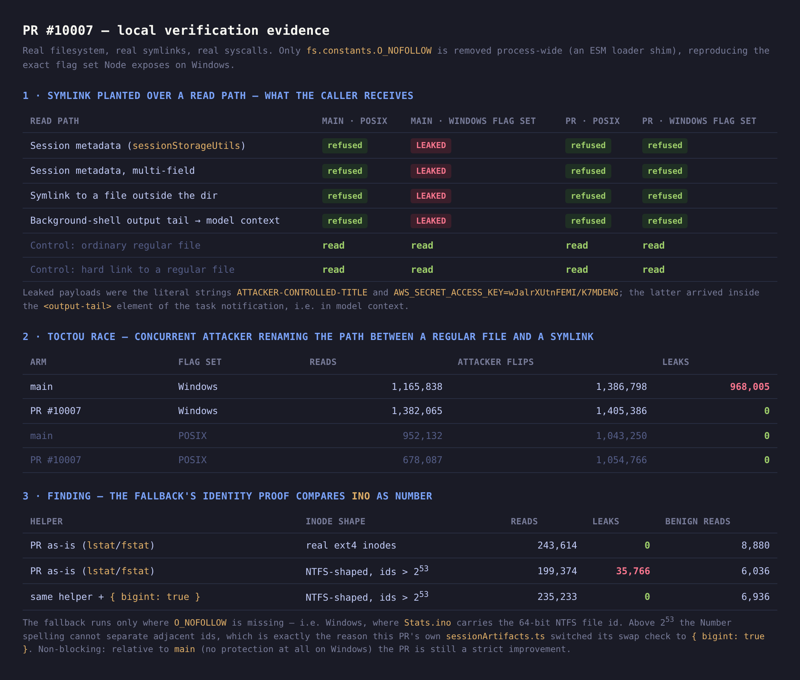The width and height of the screenshot is (800, 680).
Task: Click "Control: hard link to a regular file"
Action: (132, 270)
